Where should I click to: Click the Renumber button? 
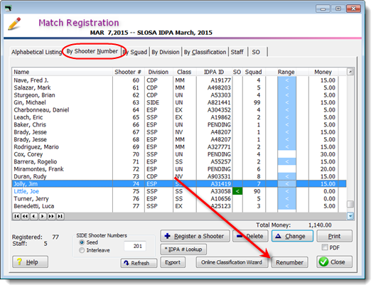290,262
